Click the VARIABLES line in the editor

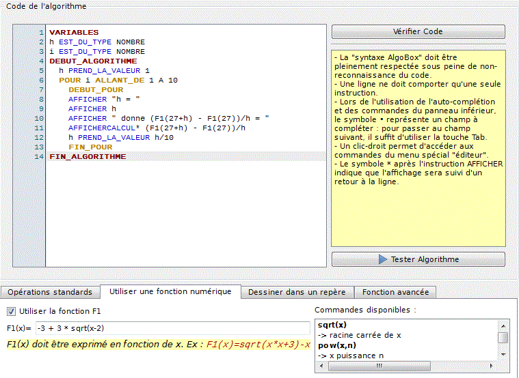74,33
